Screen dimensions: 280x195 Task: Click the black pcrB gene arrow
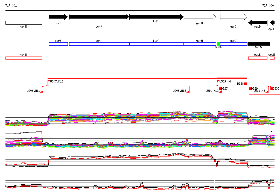[59, 17]
